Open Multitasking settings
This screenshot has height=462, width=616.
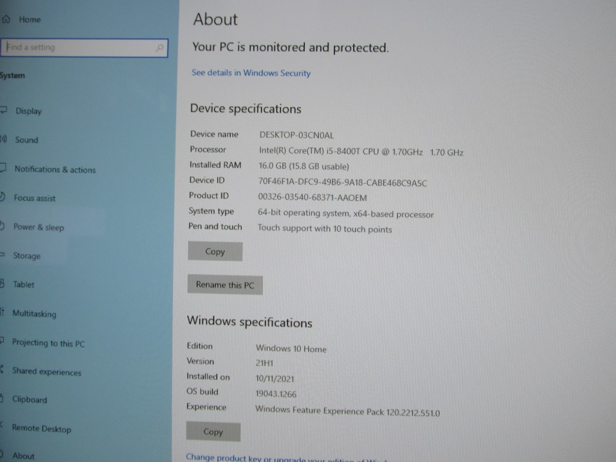click(34, 313)
